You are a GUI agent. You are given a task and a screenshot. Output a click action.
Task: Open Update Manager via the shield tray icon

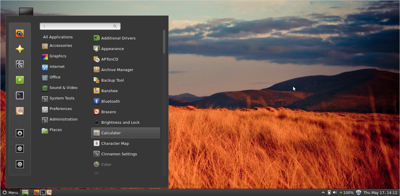click(x=358, y=192)
